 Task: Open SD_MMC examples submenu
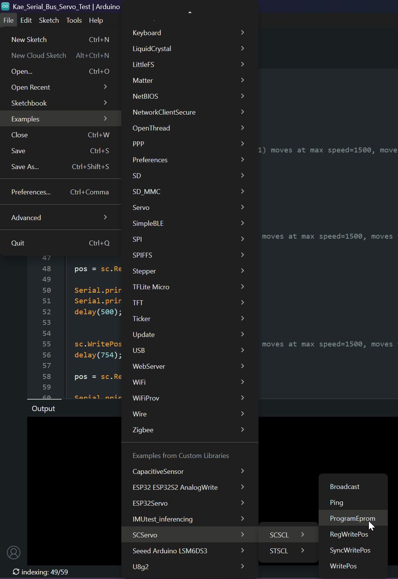coord(190,192)
